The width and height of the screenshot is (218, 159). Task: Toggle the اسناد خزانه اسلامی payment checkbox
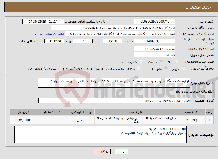[x=138, y=68]
